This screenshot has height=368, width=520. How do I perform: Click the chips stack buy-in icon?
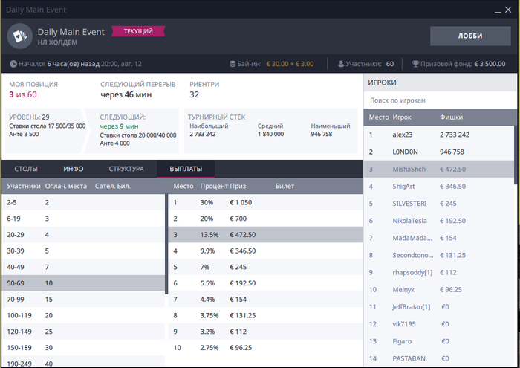point(233,64)
